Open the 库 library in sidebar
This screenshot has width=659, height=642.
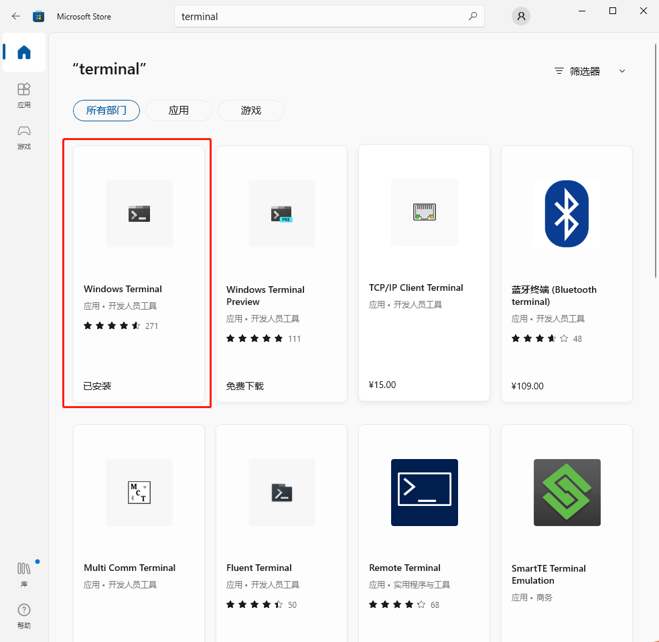[24, 575]
